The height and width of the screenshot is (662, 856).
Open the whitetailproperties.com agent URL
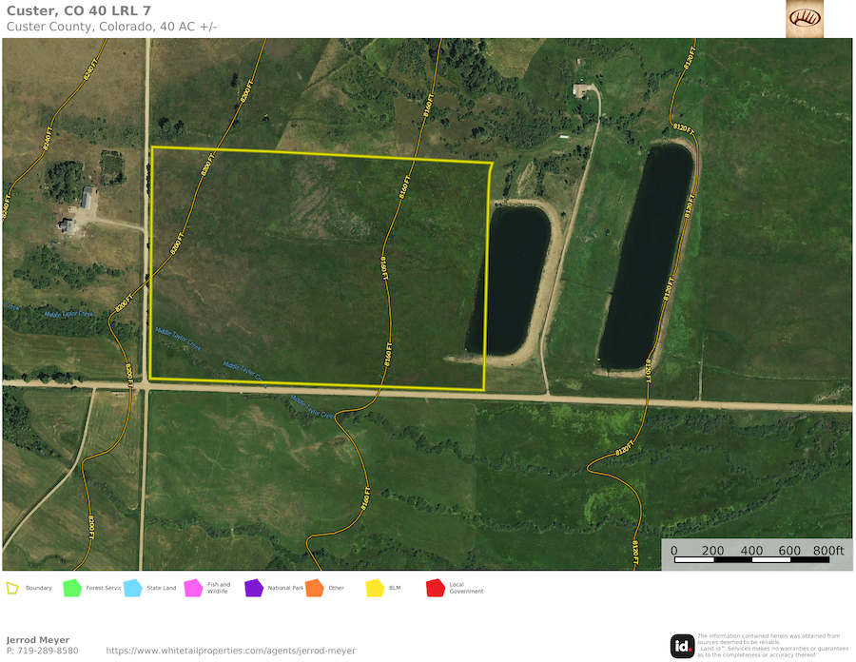coord(230,651)
